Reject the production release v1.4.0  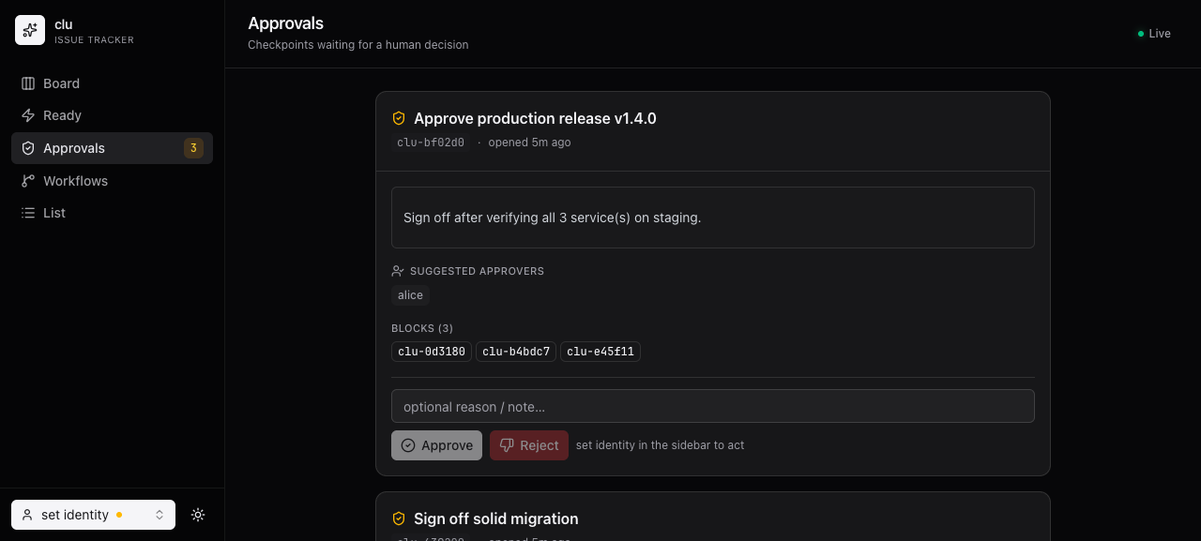click(x=529, y=445)
